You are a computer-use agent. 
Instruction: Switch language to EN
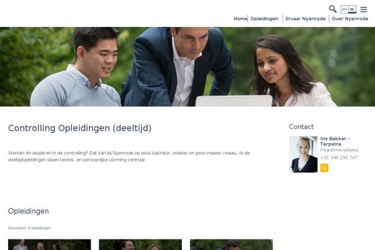tap(344, 9)
